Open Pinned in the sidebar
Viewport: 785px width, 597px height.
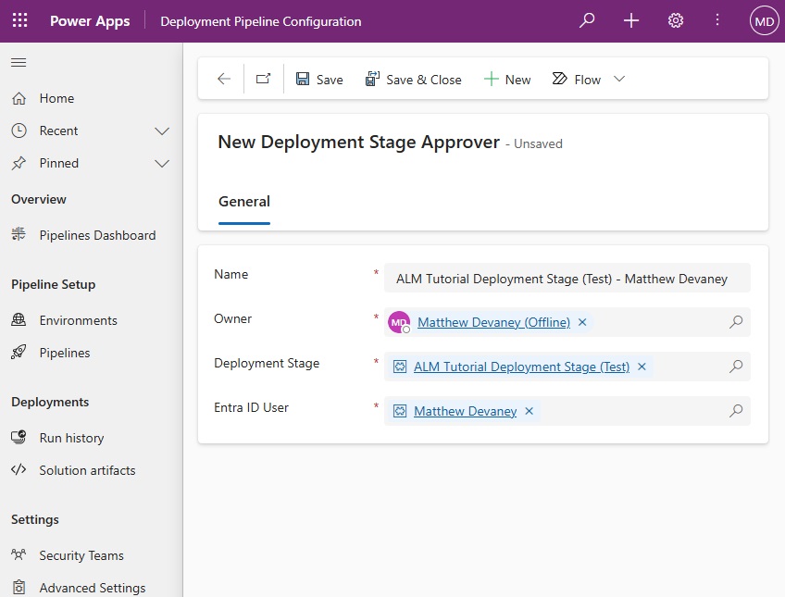[x=59, y=163]
